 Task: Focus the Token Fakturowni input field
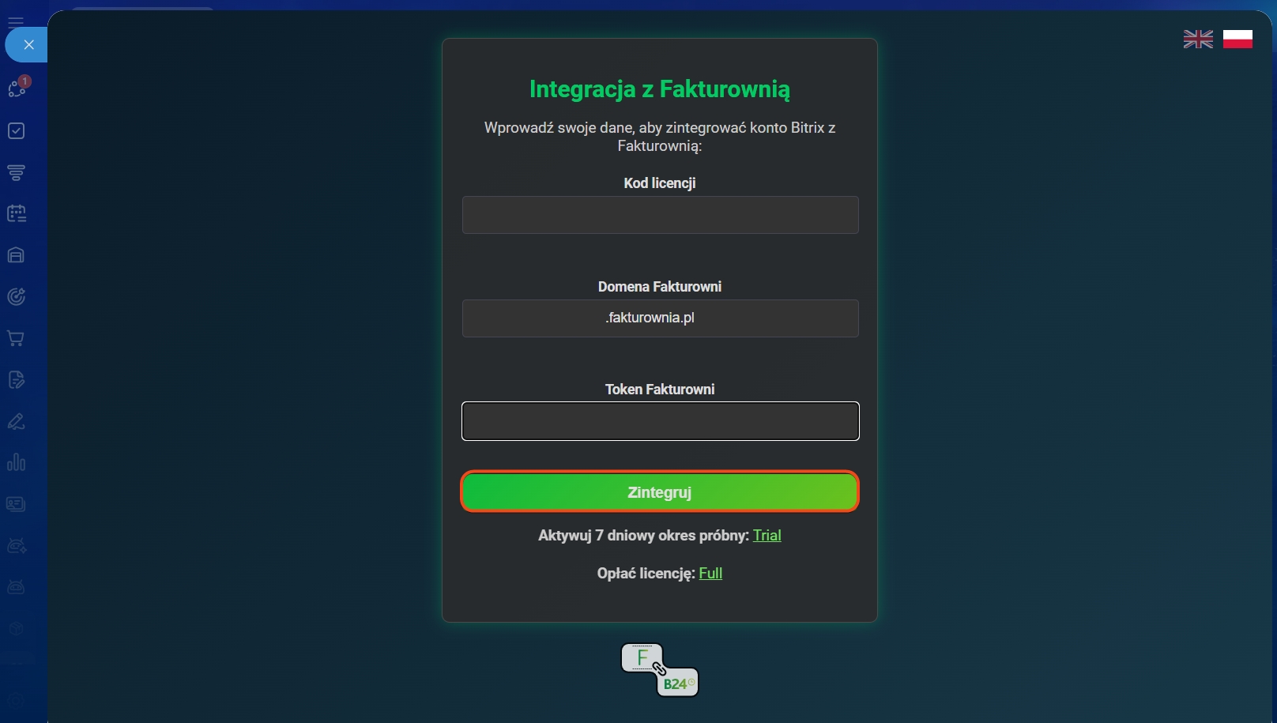pos(661,421)
